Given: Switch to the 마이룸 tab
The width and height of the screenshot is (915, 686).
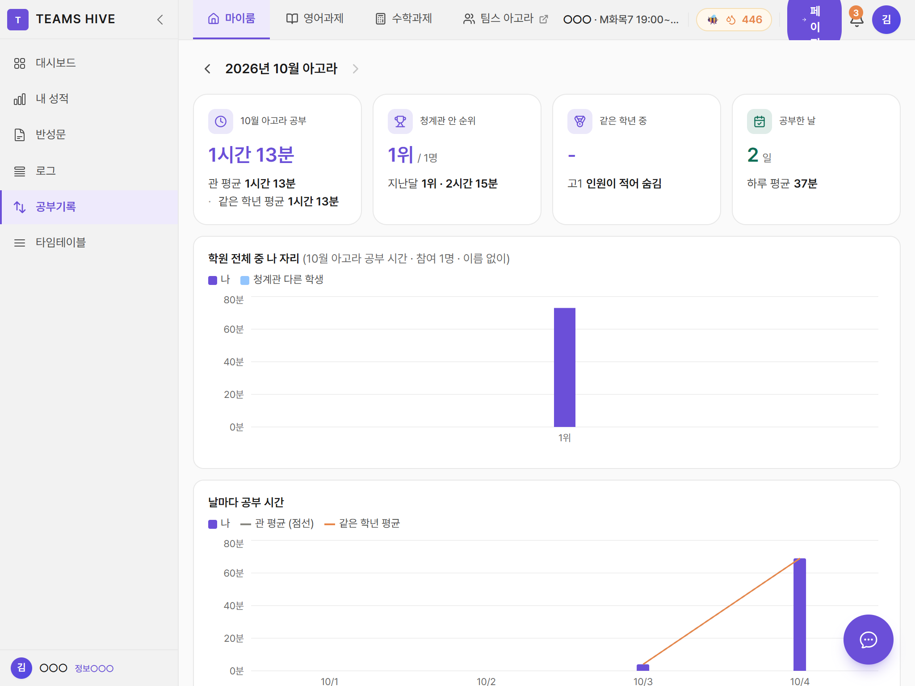Looking at the screenshot, I should click(x=231, y=19).
